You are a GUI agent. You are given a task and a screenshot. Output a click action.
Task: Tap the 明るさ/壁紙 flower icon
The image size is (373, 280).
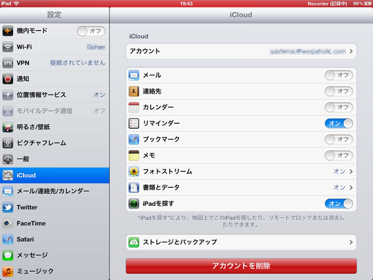coord(7,127)
